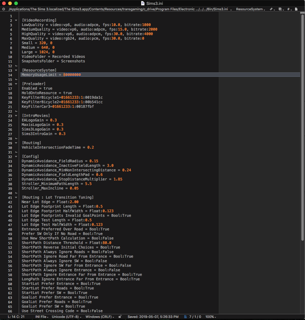Click the Sims3.ini document proxy icon in title bar

coord(143,3)
